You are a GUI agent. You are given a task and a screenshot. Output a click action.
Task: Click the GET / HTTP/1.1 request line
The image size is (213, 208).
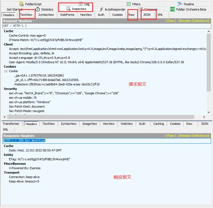pos(107,26)
